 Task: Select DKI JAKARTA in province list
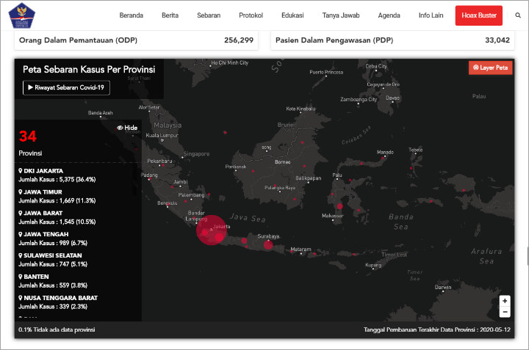(57, 175)
